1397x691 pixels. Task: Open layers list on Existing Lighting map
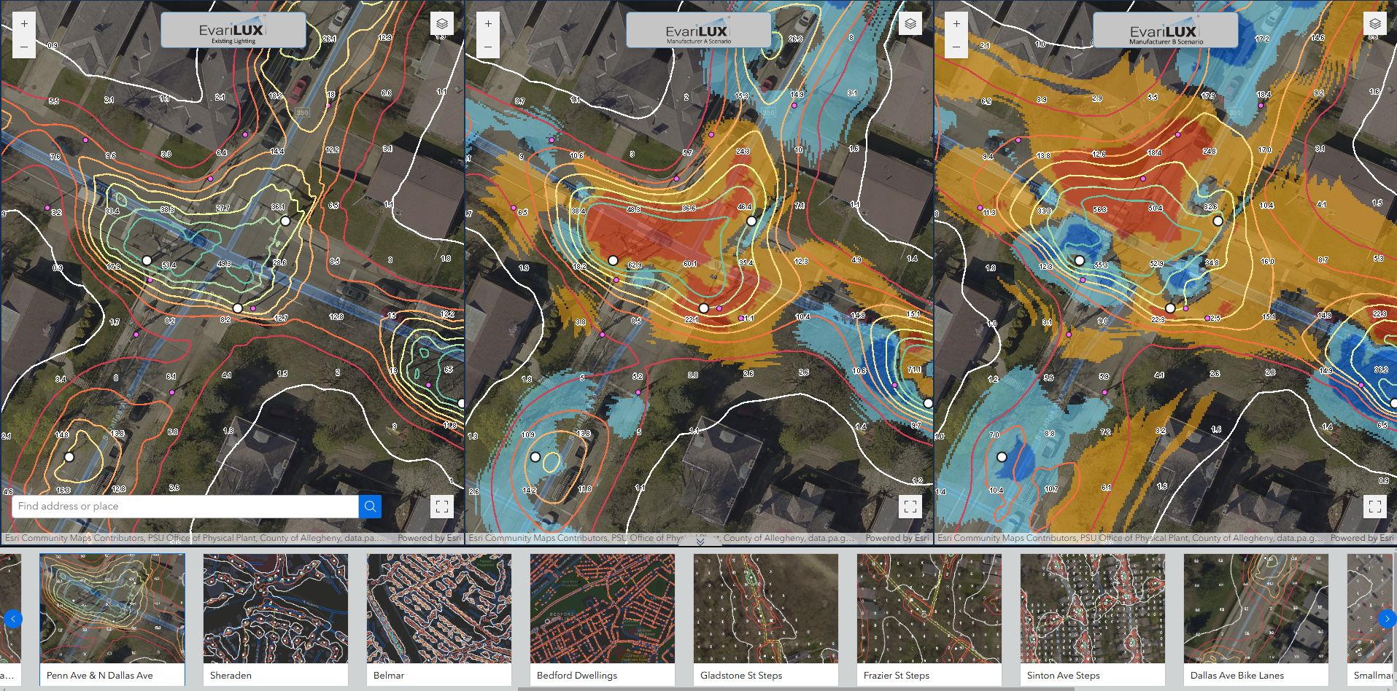442,24
